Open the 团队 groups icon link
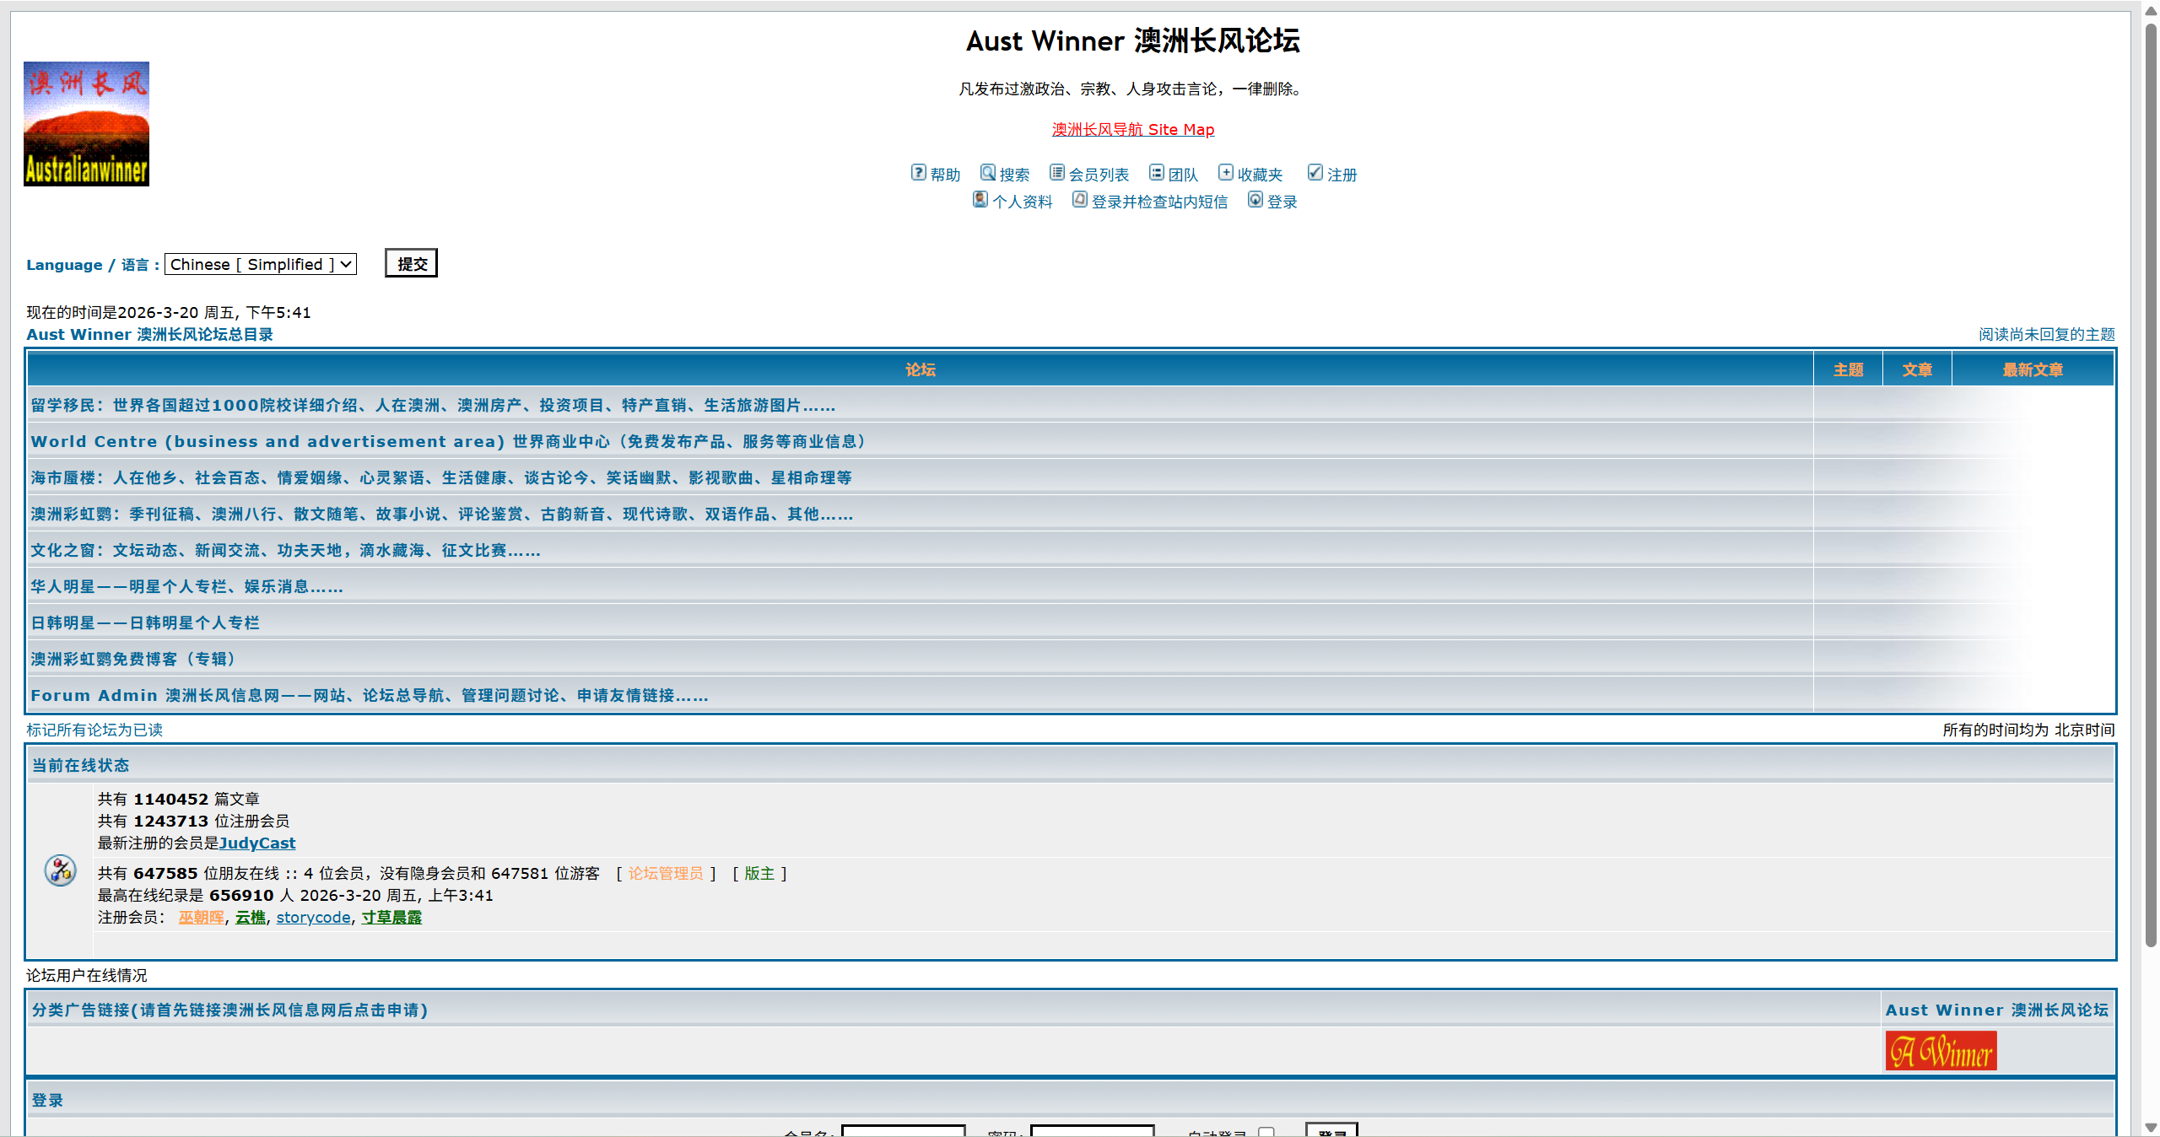Viewport: 2160px width, 1137px height. pos(1157,173)
